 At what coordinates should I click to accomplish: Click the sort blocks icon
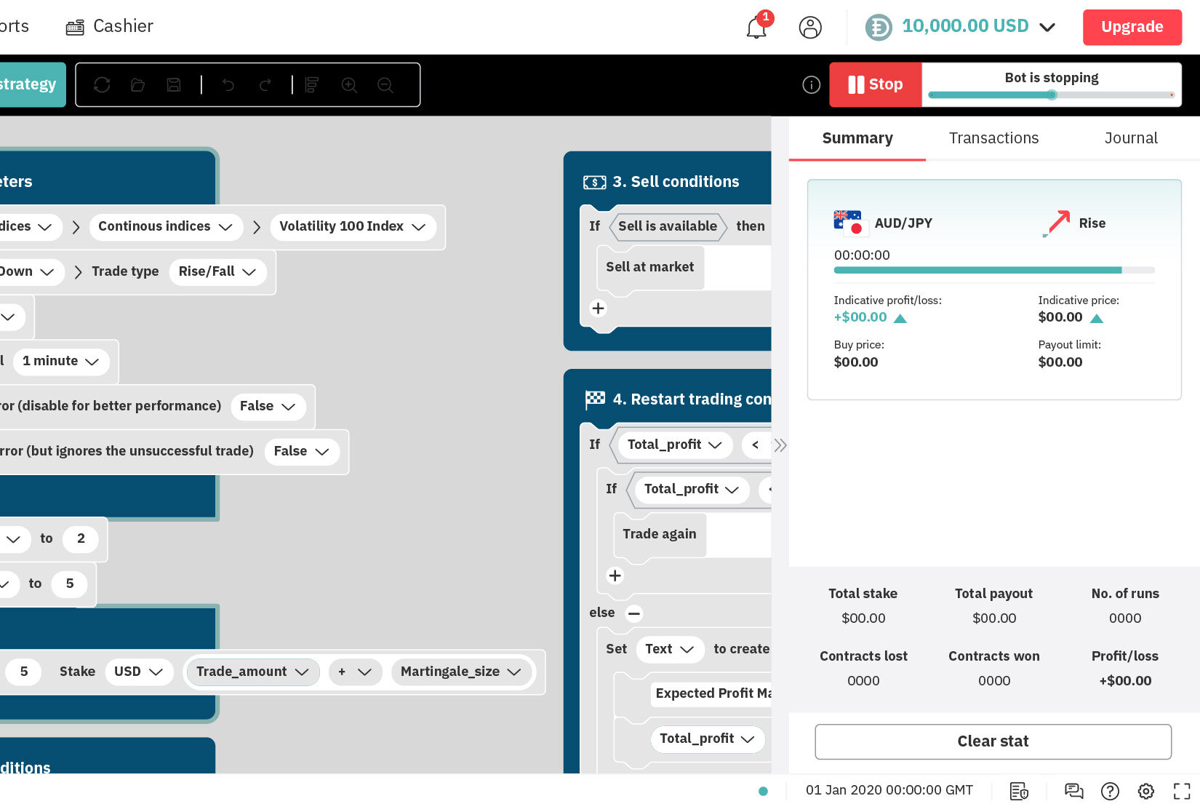coord(312,85)
